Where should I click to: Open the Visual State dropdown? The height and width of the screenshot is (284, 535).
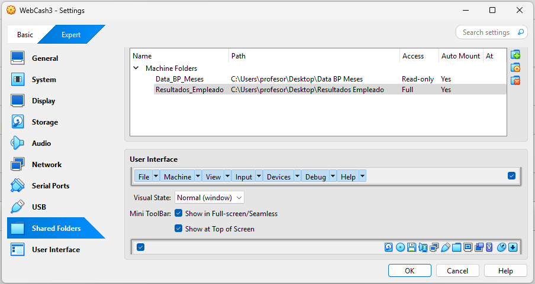click(210, 198)
